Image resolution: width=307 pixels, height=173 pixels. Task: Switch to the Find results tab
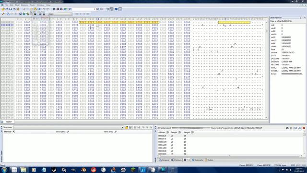[x=187, y=160]
